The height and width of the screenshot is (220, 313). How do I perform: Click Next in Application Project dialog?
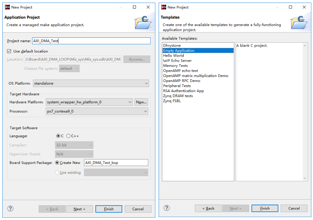tap(79, 209)
